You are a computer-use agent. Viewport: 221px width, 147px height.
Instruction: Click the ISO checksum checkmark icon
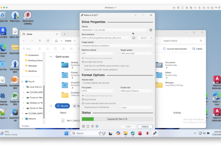coord(134,38)
